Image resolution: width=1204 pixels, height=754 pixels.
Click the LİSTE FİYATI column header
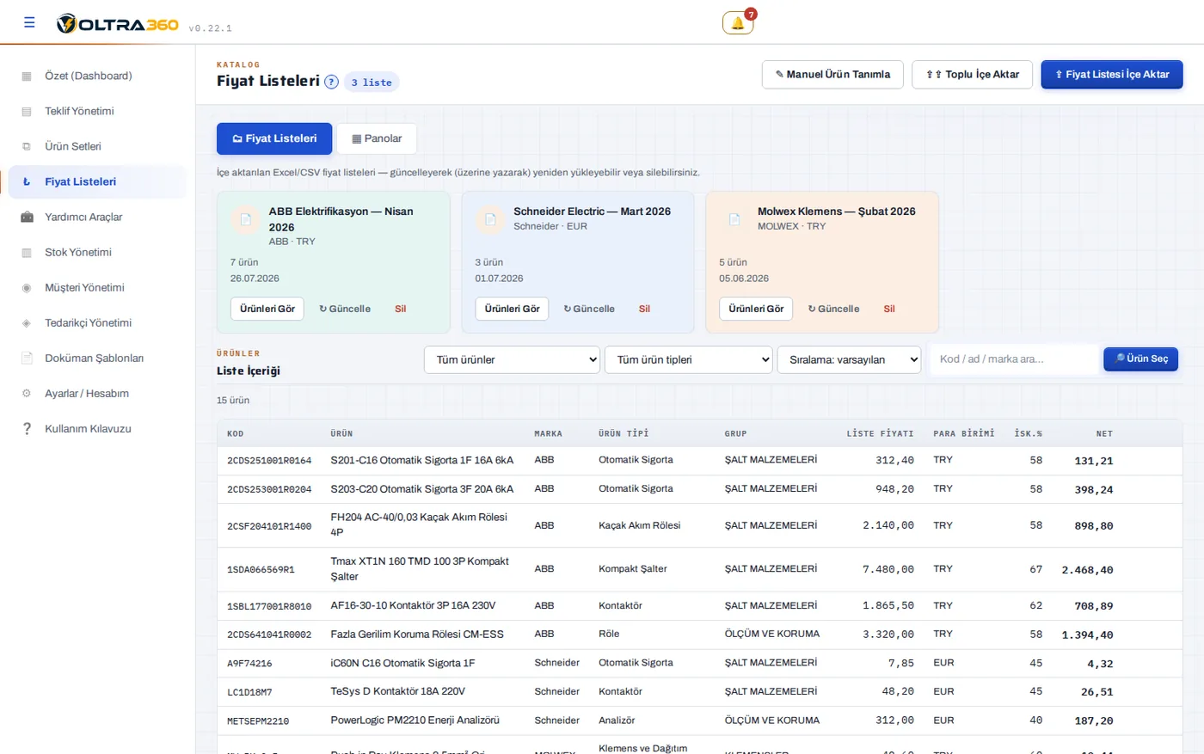click(880, 433)
